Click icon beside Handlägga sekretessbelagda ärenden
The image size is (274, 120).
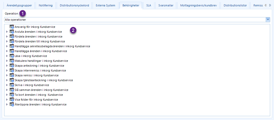12,46
